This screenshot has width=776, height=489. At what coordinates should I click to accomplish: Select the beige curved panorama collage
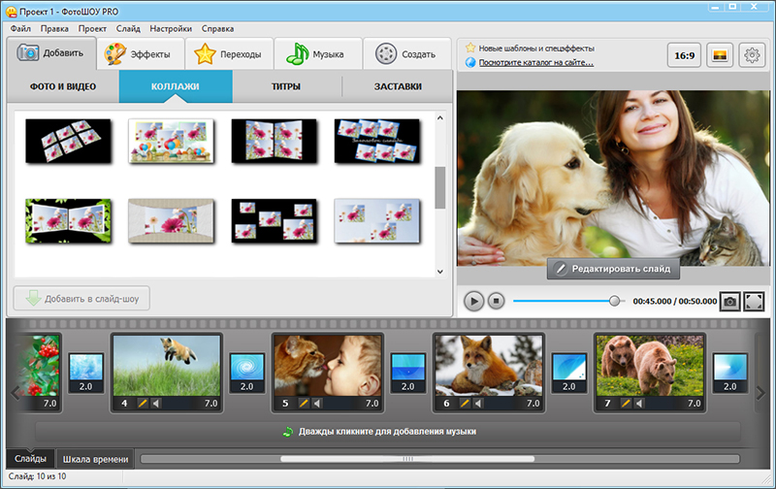171,221
